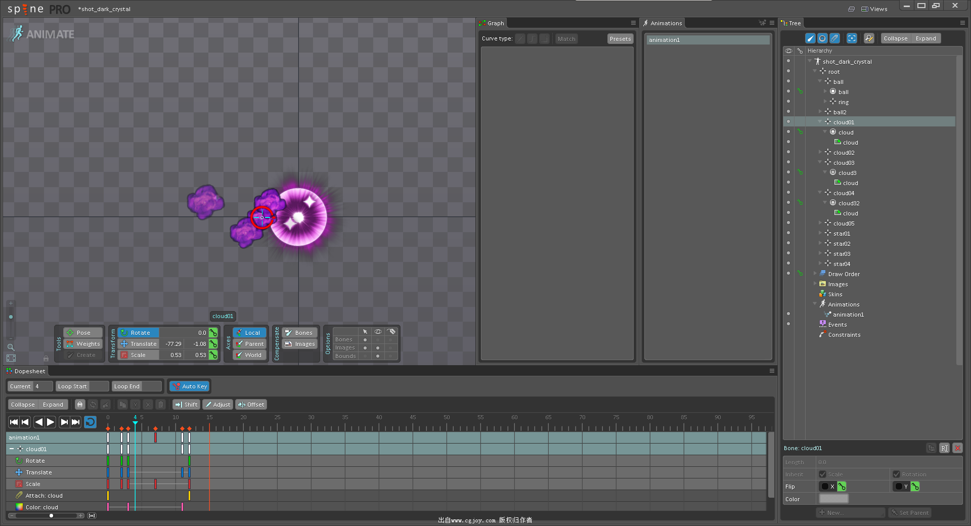Screen dimensions: 971x526
Task: Collapse all rows in Dopesheet
Action: pyautogui.click(x=23, y=405)
